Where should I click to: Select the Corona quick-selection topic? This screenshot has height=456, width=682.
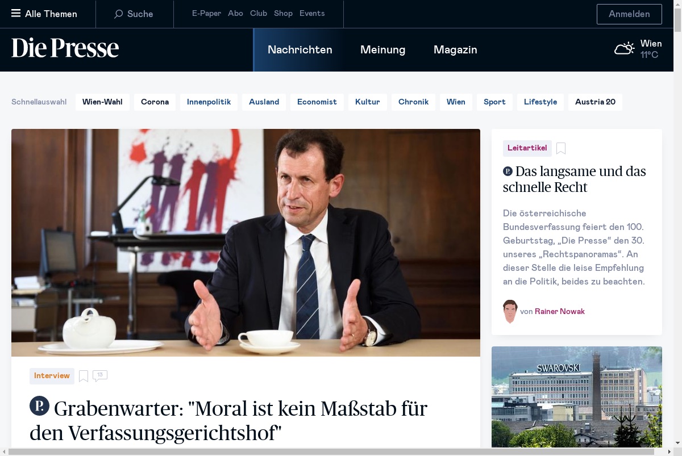click(155, 102)
